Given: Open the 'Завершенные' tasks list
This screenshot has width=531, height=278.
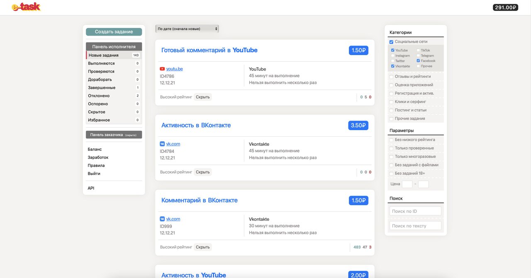Looking at the screenshot, I should coord(102,88).
